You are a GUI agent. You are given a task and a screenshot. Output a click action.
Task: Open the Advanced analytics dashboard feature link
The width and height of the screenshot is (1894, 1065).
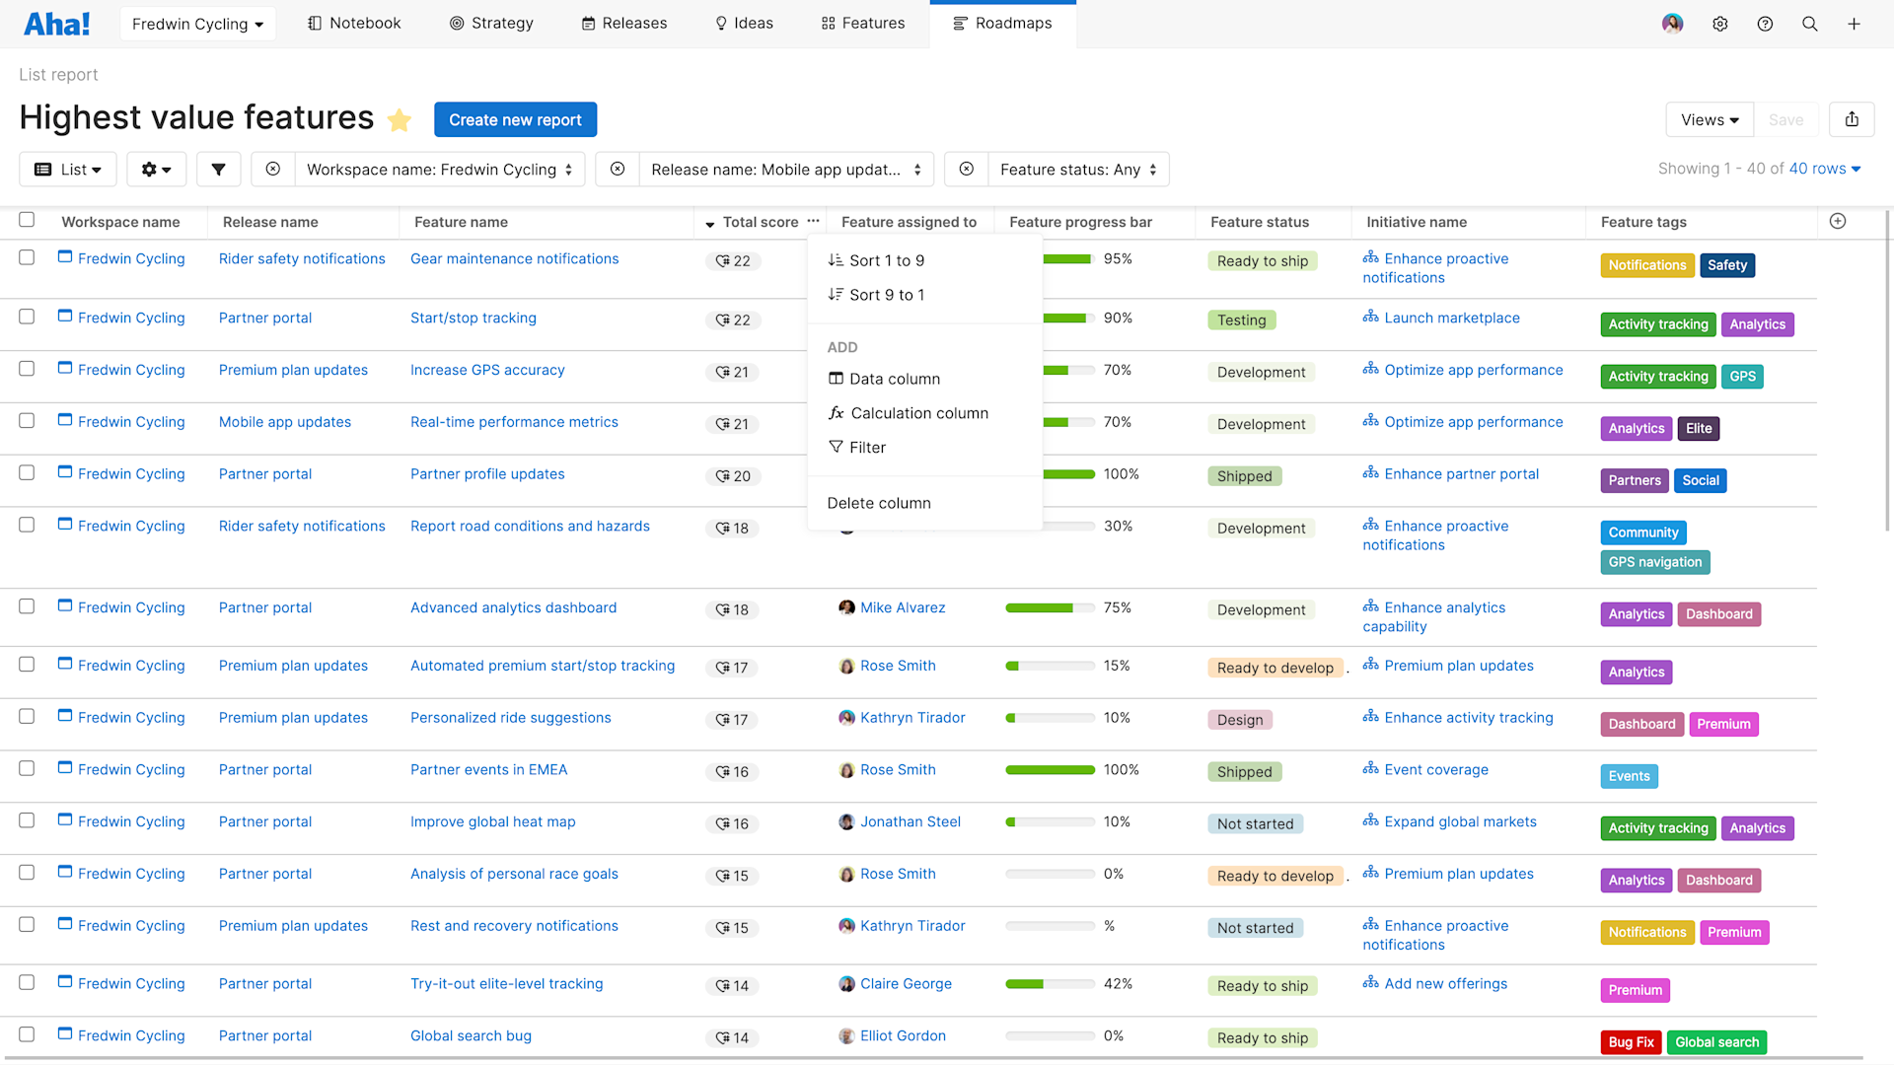[x=513, y=607]
